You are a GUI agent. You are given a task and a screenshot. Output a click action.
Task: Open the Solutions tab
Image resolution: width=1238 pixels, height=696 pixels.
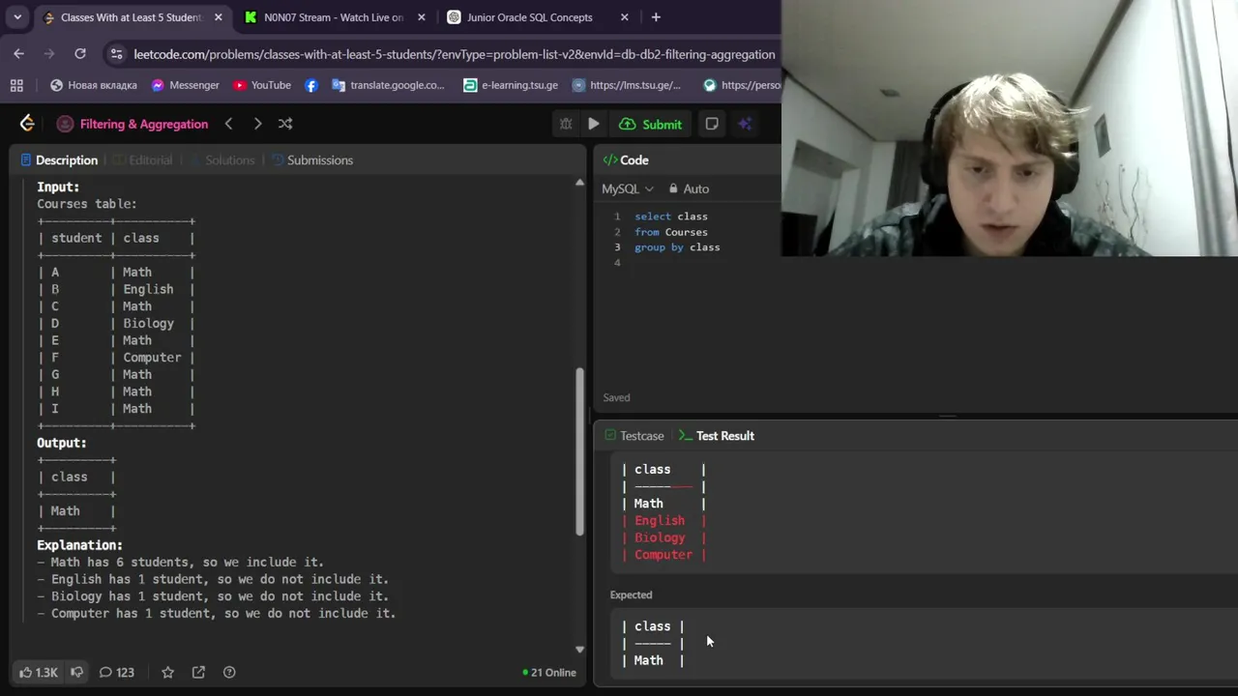tap(221, 160)
